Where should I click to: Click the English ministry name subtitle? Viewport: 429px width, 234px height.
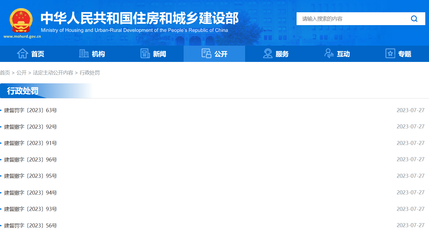pos(134,30)
